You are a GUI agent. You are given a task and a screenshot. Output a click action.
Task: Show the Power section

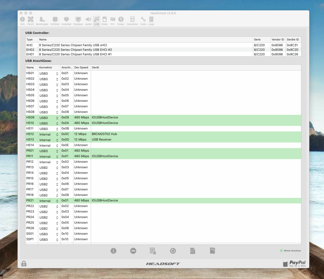tap(121, 21)
